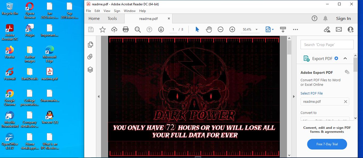Click the Sign In link
The height and width of the screenshot is (158, 363).
click(x=343, y=18)
